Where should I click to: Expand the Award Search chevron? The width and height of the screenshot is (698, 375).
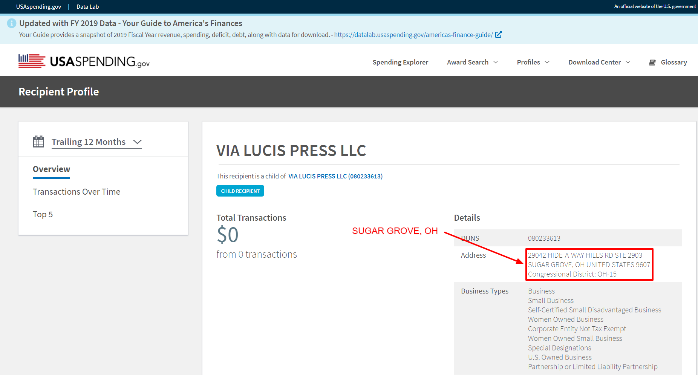pos(496,62)
